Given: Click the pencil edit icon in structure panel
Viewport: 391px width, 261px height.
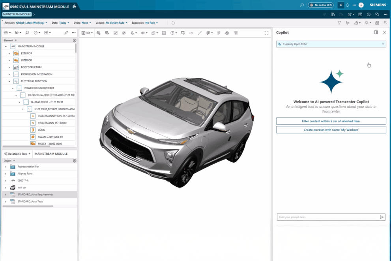Looking at the screenshot, I should [66, 33].
